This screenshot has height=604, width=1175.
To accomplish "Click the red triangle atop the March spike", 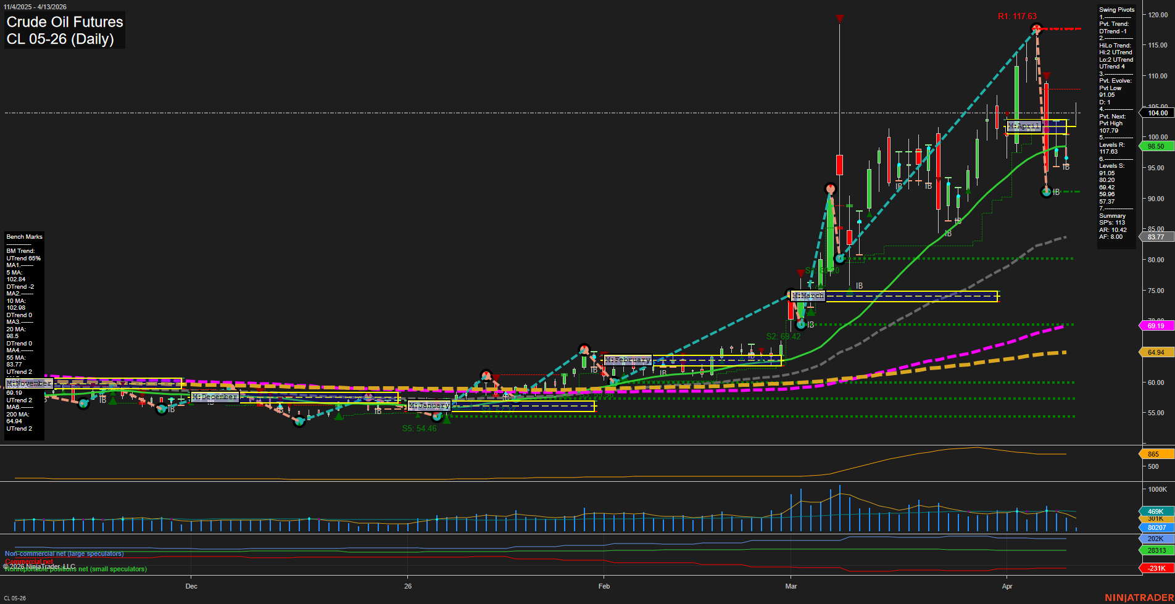I will click(839, 19).
